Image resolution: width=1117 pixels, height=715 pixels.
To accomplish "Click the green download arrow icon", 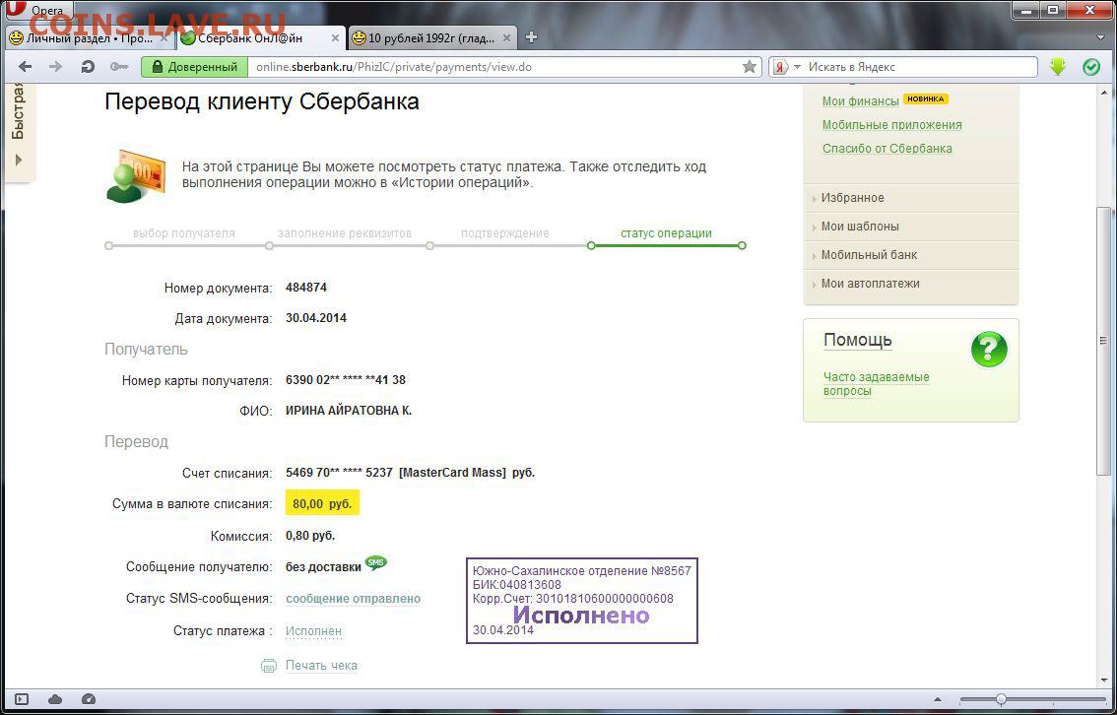I will [x=1058, y=67].
